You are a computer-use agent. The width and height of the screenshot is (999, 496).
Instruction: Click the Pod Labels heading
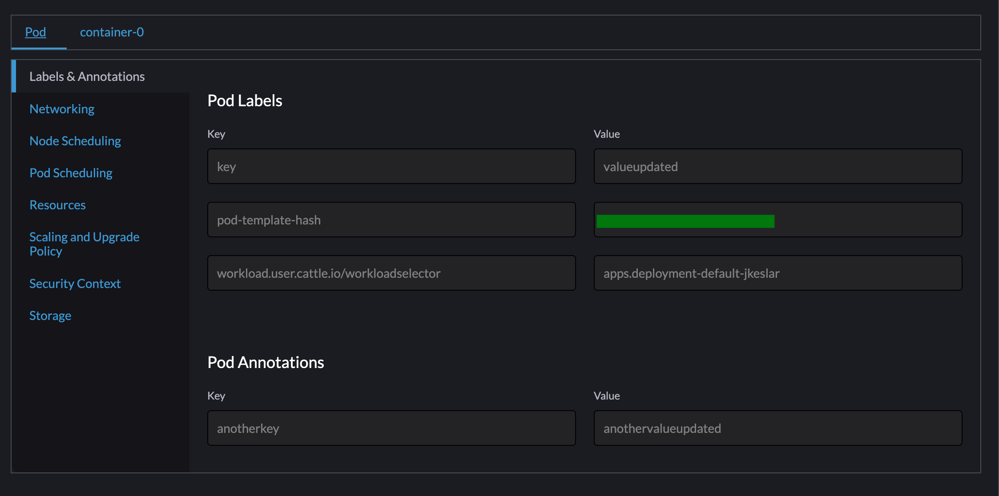pos(245,100)
